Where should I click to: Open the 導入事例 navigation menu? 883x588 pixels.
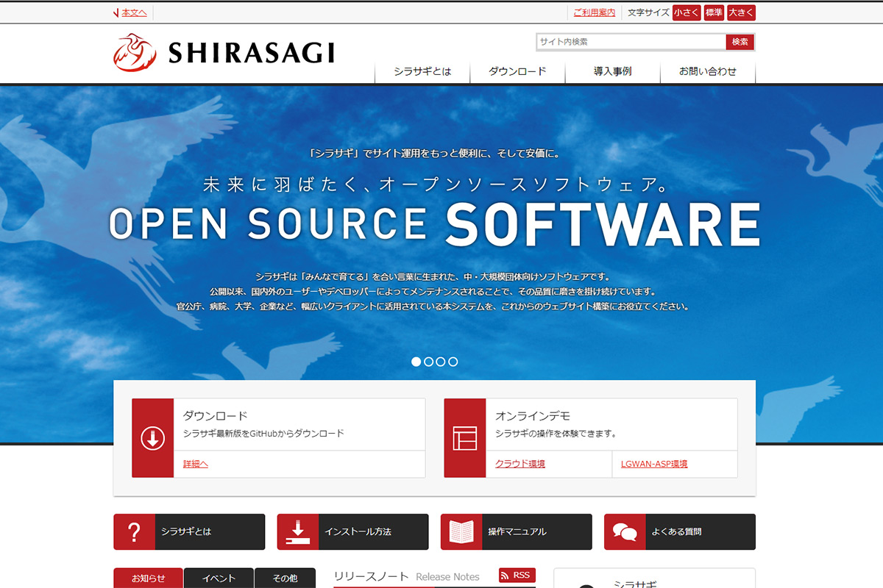(x=613, y=72)
